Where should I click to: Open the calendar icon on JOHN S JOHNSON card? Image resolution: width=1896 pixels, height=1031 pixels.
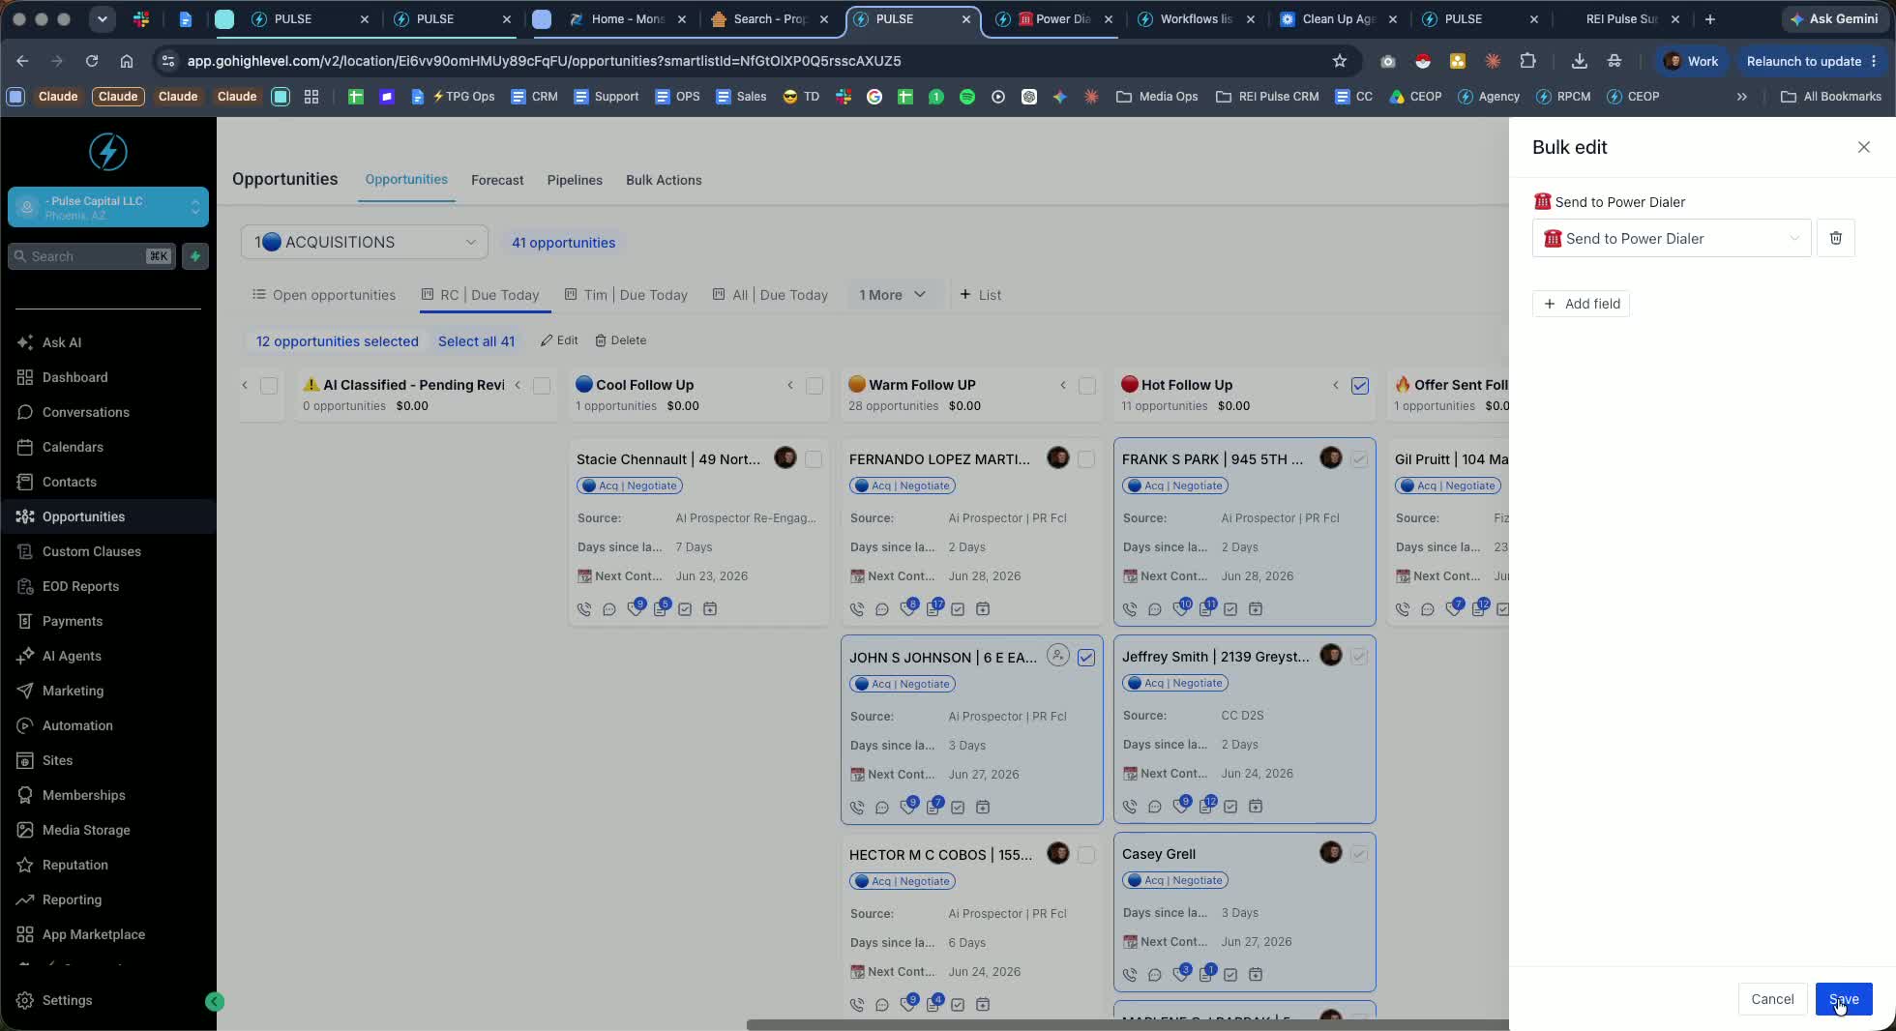(x=983, y=808)
